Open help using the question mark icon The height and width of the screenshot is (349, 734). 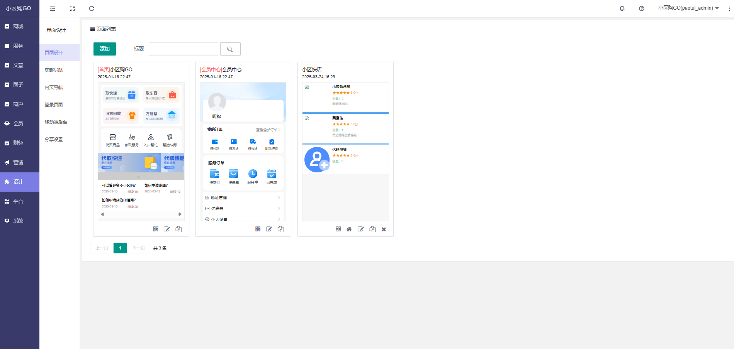coord(642,8)
